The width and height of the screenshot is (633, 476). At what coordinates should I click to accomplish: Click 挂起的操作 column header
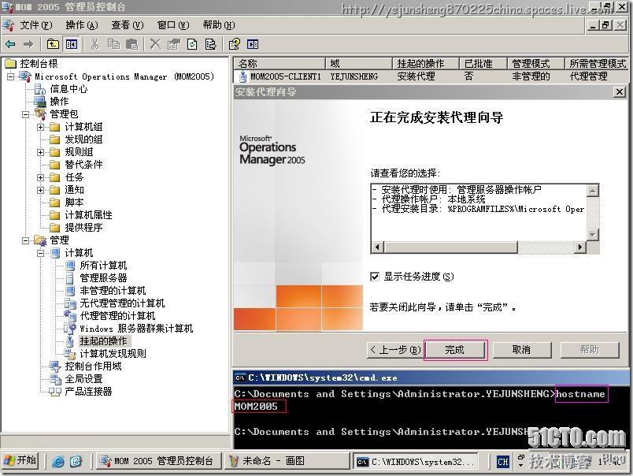(x=426, y=63)
